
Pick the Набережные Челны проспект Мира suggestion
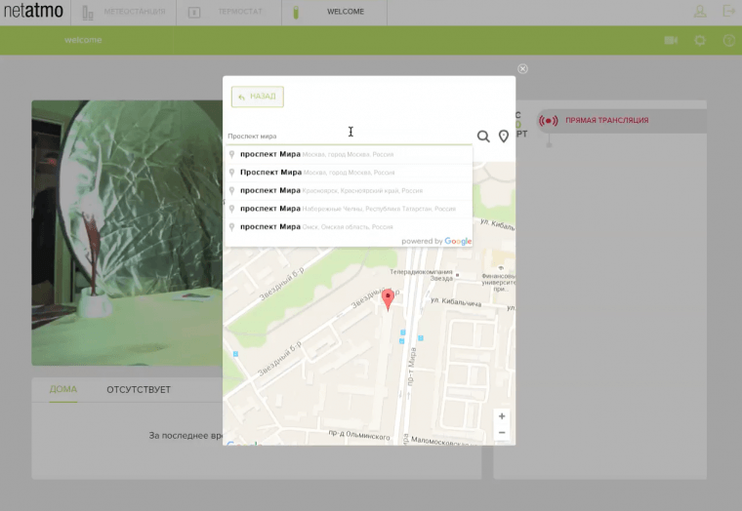348,209
